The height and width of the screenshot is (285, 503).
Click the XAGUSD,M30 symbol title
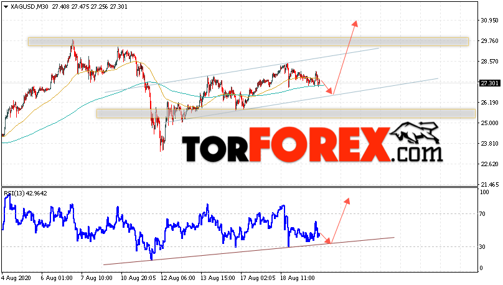[29, 7]
